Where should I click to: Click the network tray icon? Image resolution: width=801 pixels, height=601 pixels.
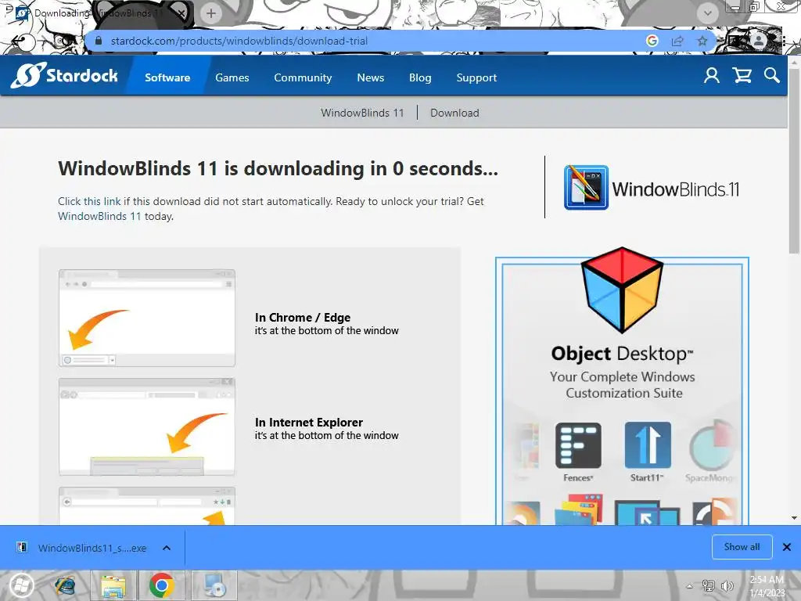pyautogui.click(x=709, y=585)
